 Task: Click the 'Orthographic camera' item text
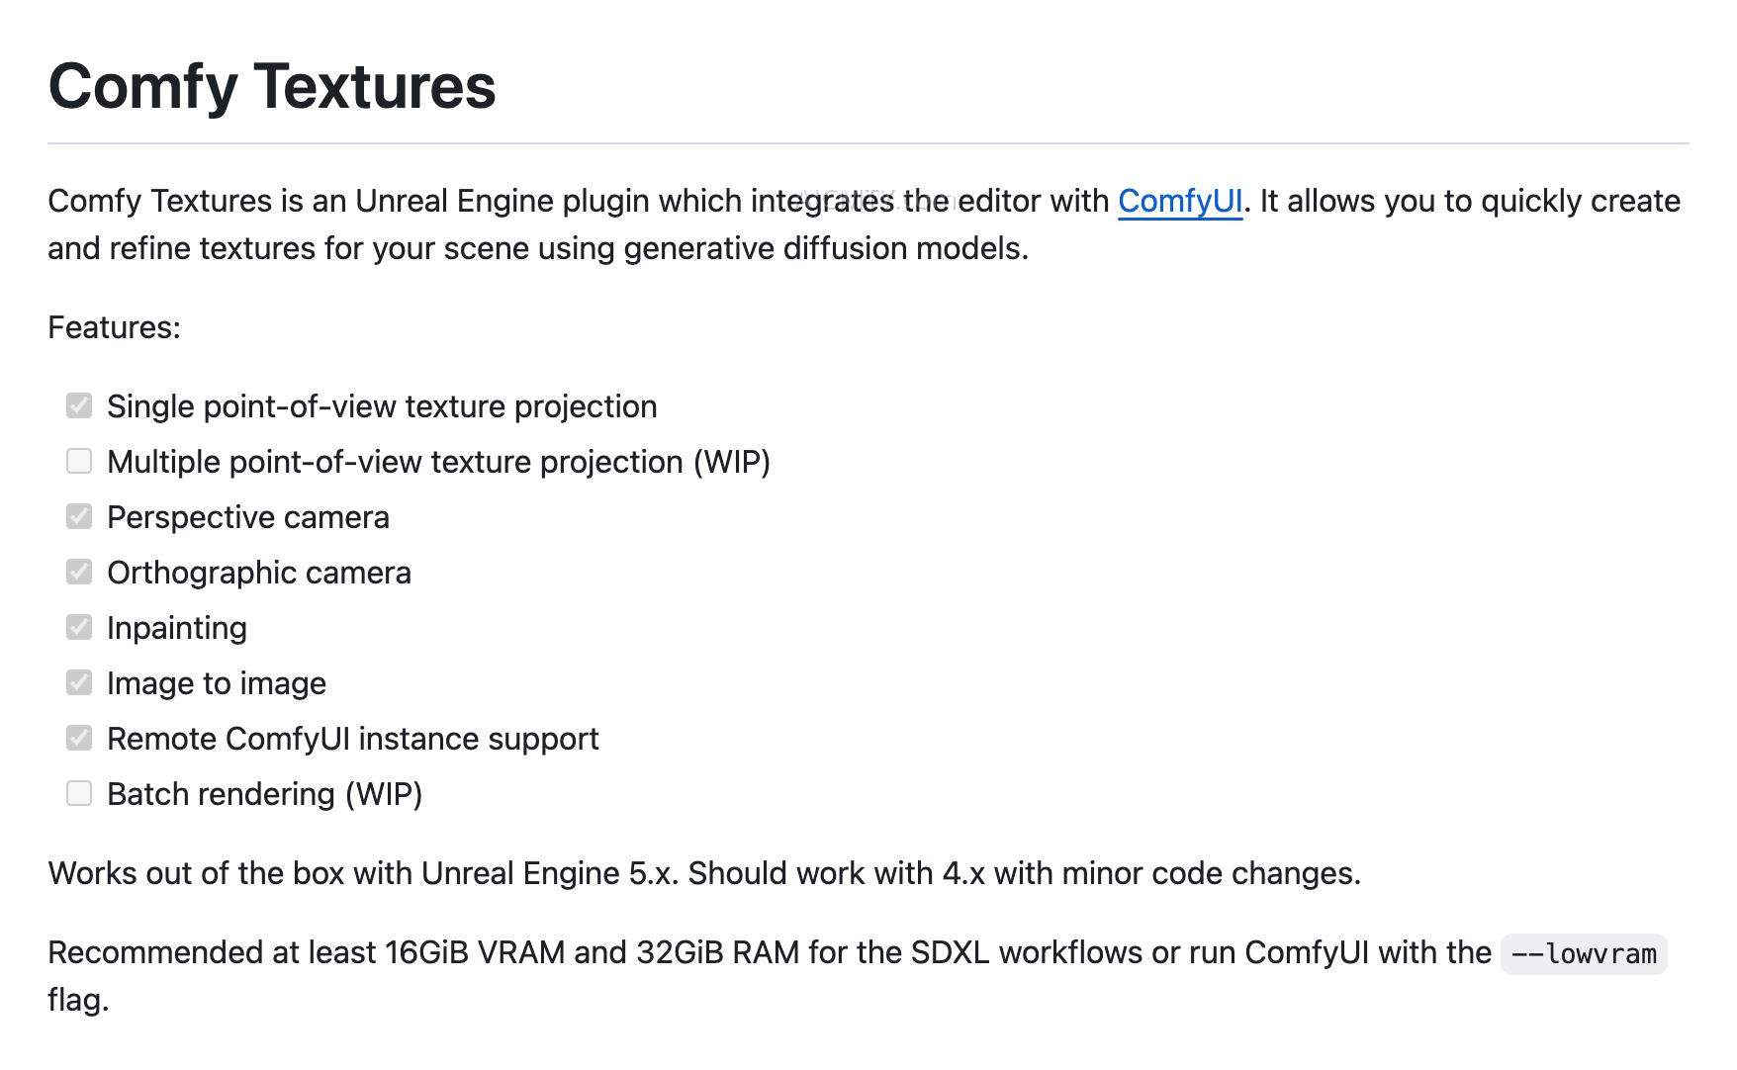(x=259, y=573)
